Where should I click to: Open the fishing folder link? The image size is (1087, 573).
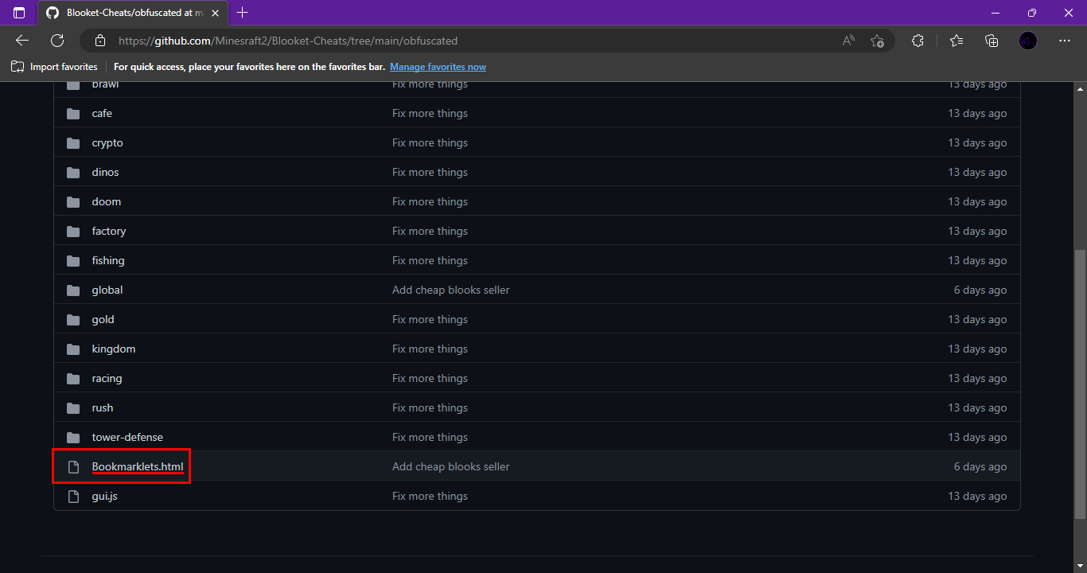click(x=108, y=261)
